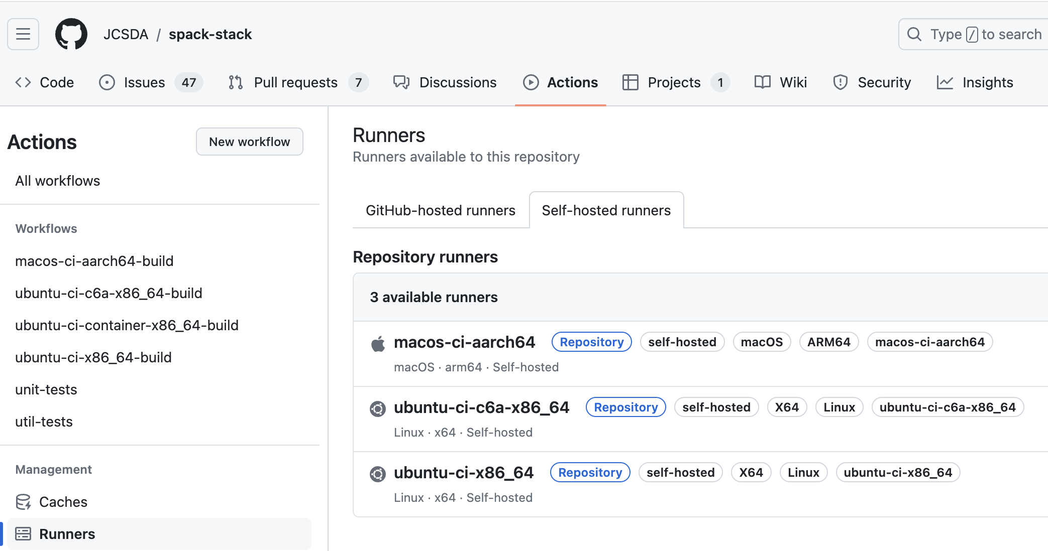1048x551 pixels.
Task: Click the search magnifier icon
Action: [x=914, y=34]
